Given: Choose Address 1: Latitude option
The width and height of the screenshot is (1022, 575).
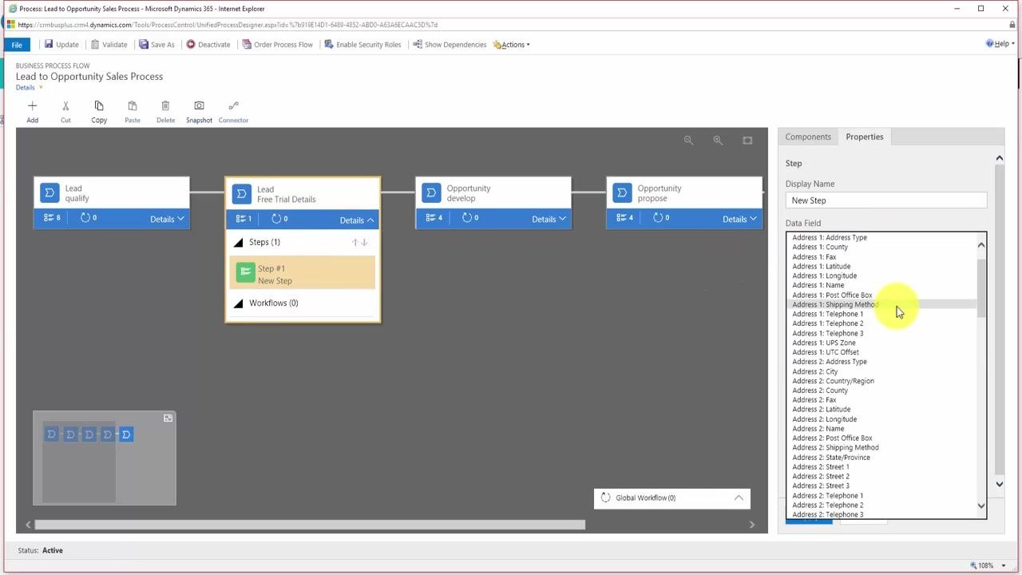Looking at the screenshot, I should click(881, 266).
